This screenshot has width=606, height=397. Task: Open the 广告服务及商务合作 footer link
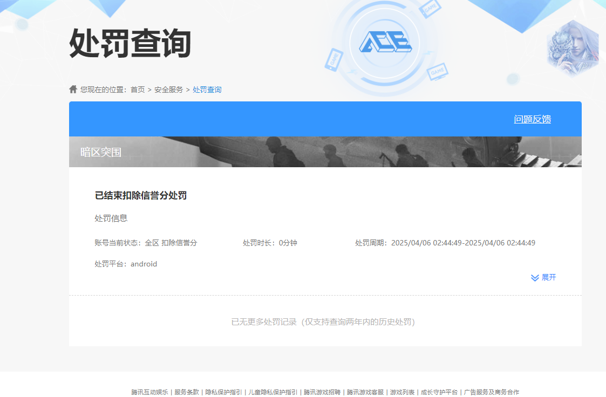[x=492, y=392]
